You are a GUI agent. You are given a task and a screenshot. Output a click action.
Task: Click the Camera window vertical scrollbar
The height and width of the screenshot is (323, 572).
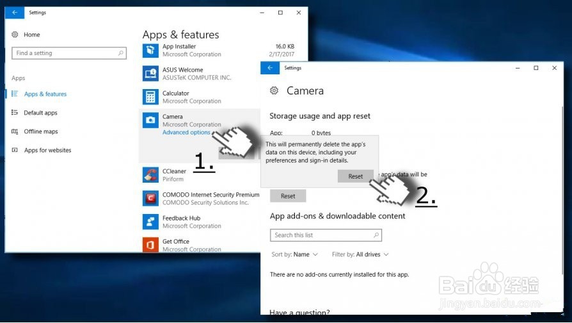(562, 190)
